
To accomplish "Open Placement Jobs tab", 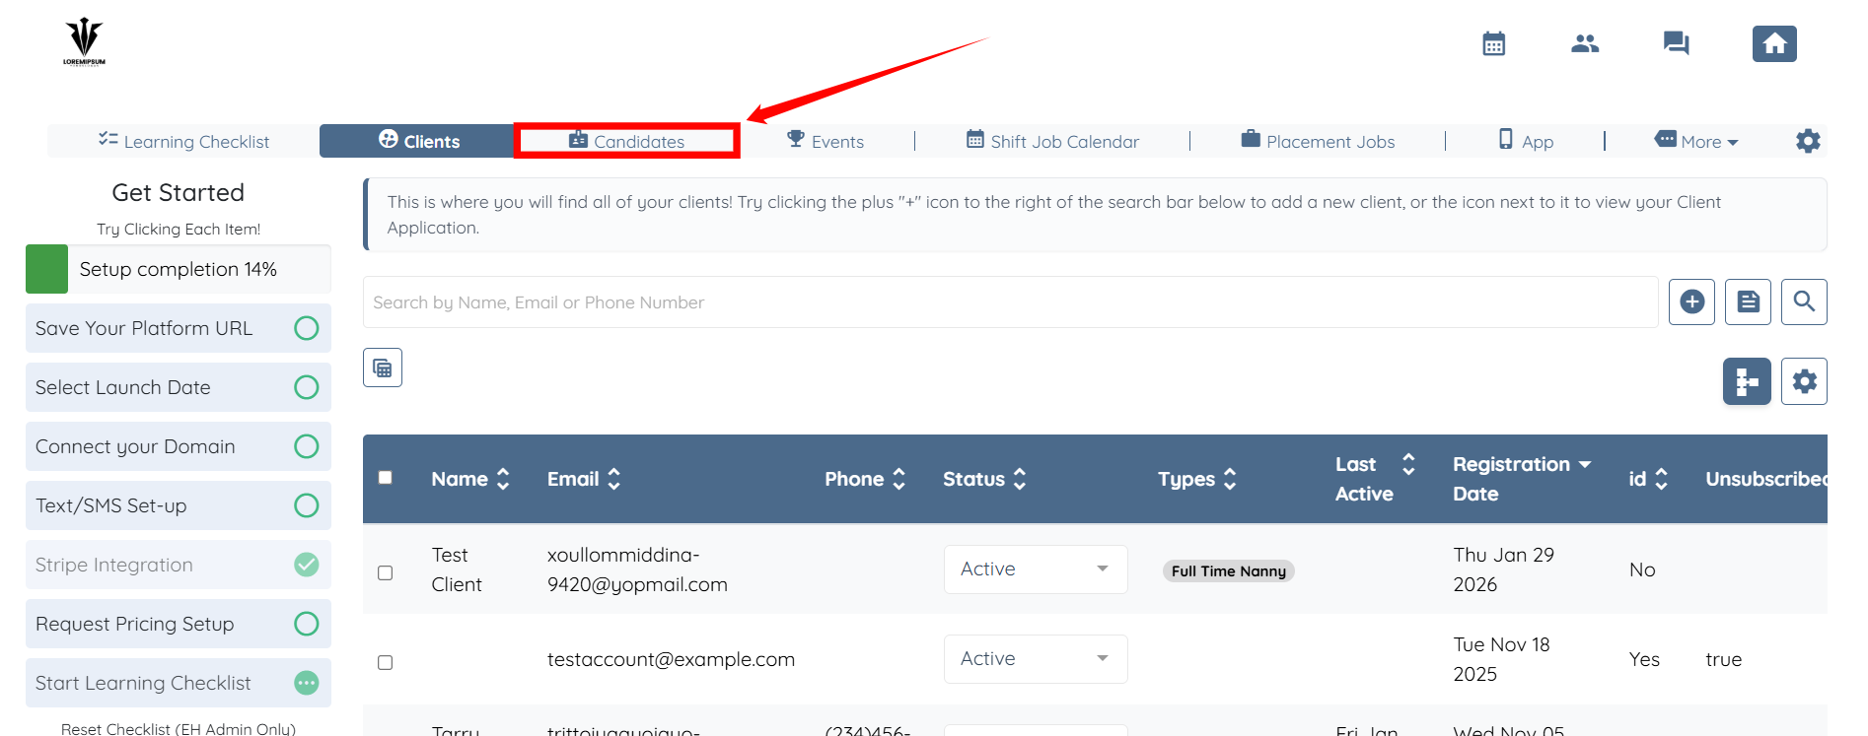I will [1318, 141].
